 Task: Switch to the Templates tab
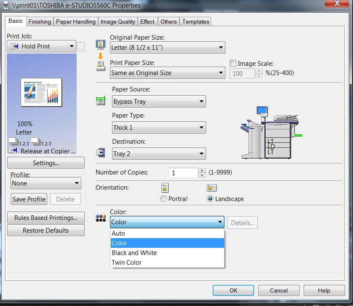195,21
